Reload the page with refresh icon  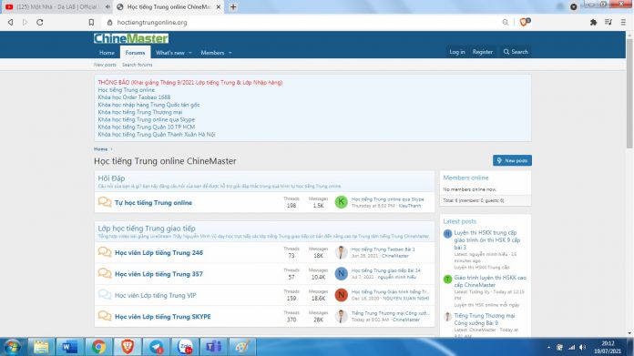[x=40, y=22]
